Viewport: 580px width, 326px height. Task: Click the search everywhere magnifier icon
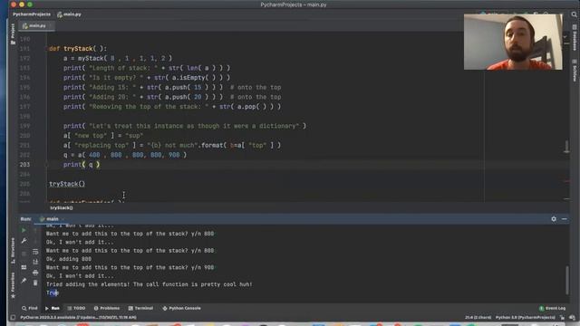tap(574, 14)
